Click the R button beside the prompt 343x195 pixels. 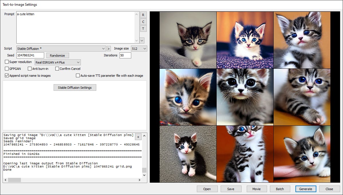click(x=143, y=15)
